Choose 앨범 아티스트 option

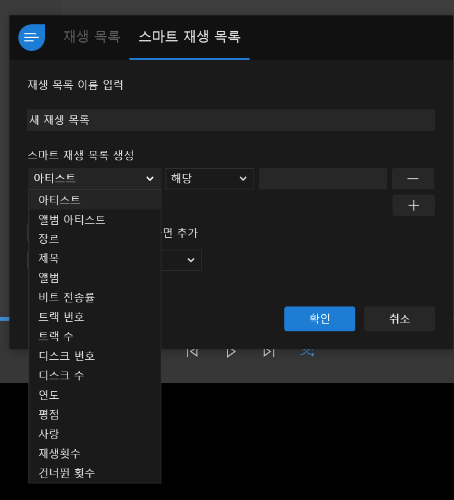click(x=95, y=220)
